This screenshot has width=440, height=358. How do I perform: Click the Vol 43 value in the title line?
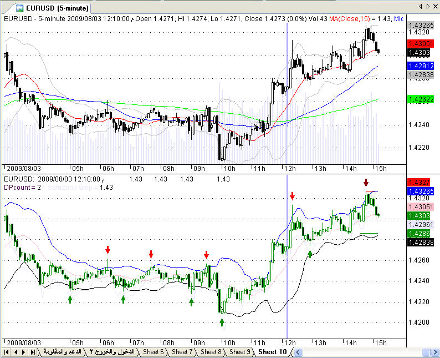(318, 19)
